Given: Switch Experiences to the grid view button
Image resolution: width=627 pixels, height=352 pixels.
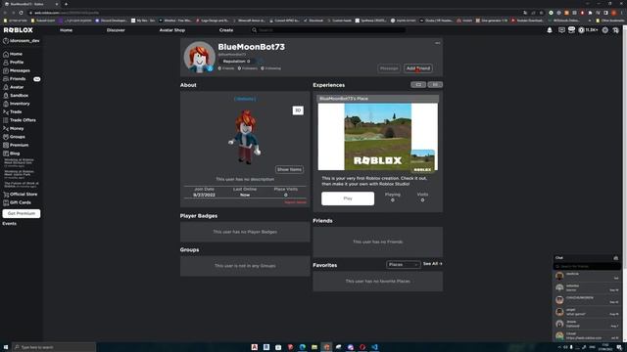Looking at the screenshot, I should pyautogui.click(x=435, y=85).
